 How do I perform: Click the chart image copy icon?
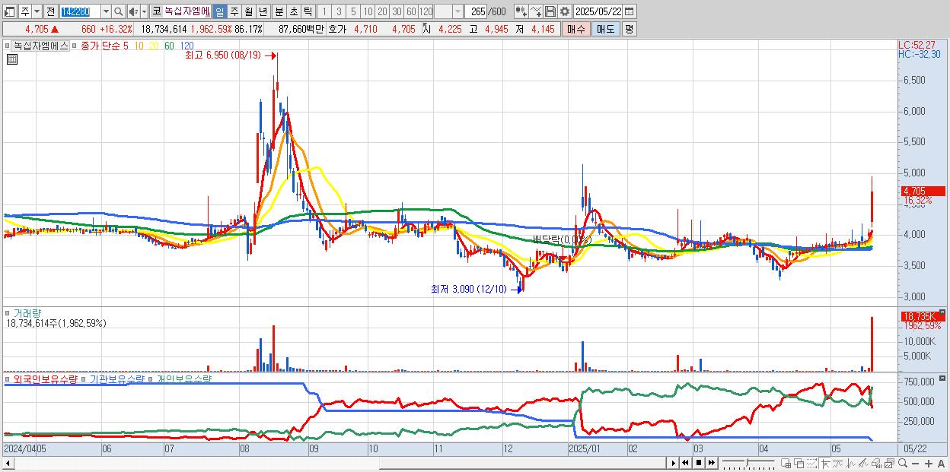pyautogui.click(x=889, y=464)
